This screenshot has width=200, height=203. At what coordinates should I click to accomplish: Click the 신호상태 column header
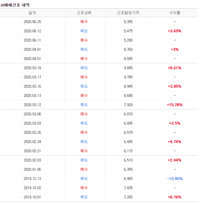click(x=84, y=13)
